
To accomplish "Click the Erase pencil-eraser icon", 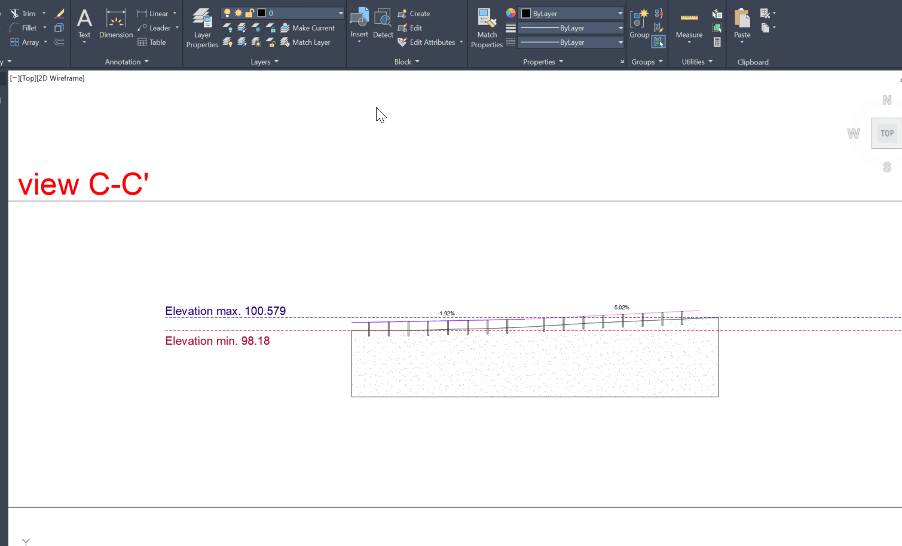I will 59,13.
